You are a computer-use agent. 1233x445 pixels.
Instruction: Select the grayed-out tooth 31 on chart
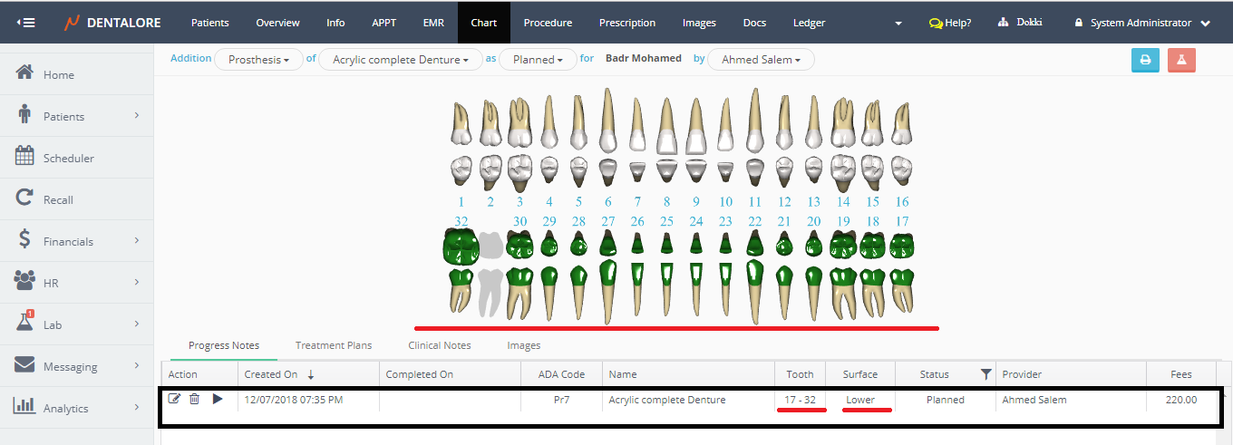[x=490, y=272]
